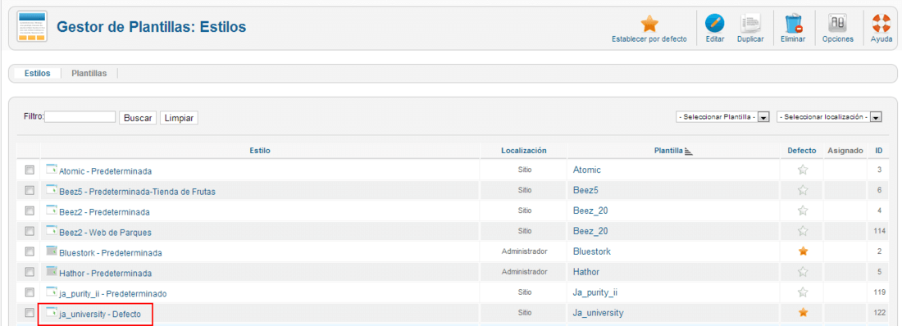Select the checkbox for Beez2 - Web de Parques
The width and height of the screenshot is (902, 326).
[30, 231]
